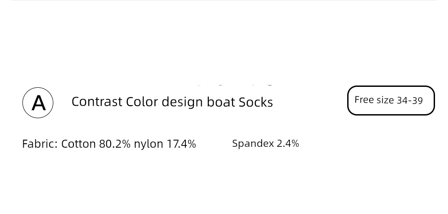Click the word Socks in the title
The height and width of the screenshot is (214, 448).
pos(256,102)
